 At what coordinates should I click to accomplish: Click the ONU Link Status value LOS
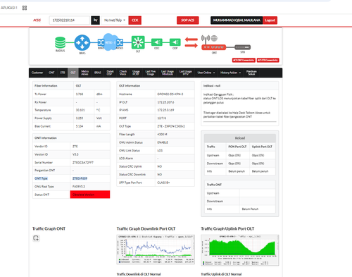click(160, 151)
